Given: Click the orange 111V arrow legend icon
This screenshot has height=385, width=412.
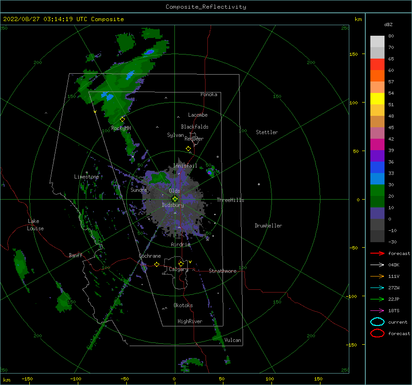Looking at the screenshot, I should pos(377,276).
